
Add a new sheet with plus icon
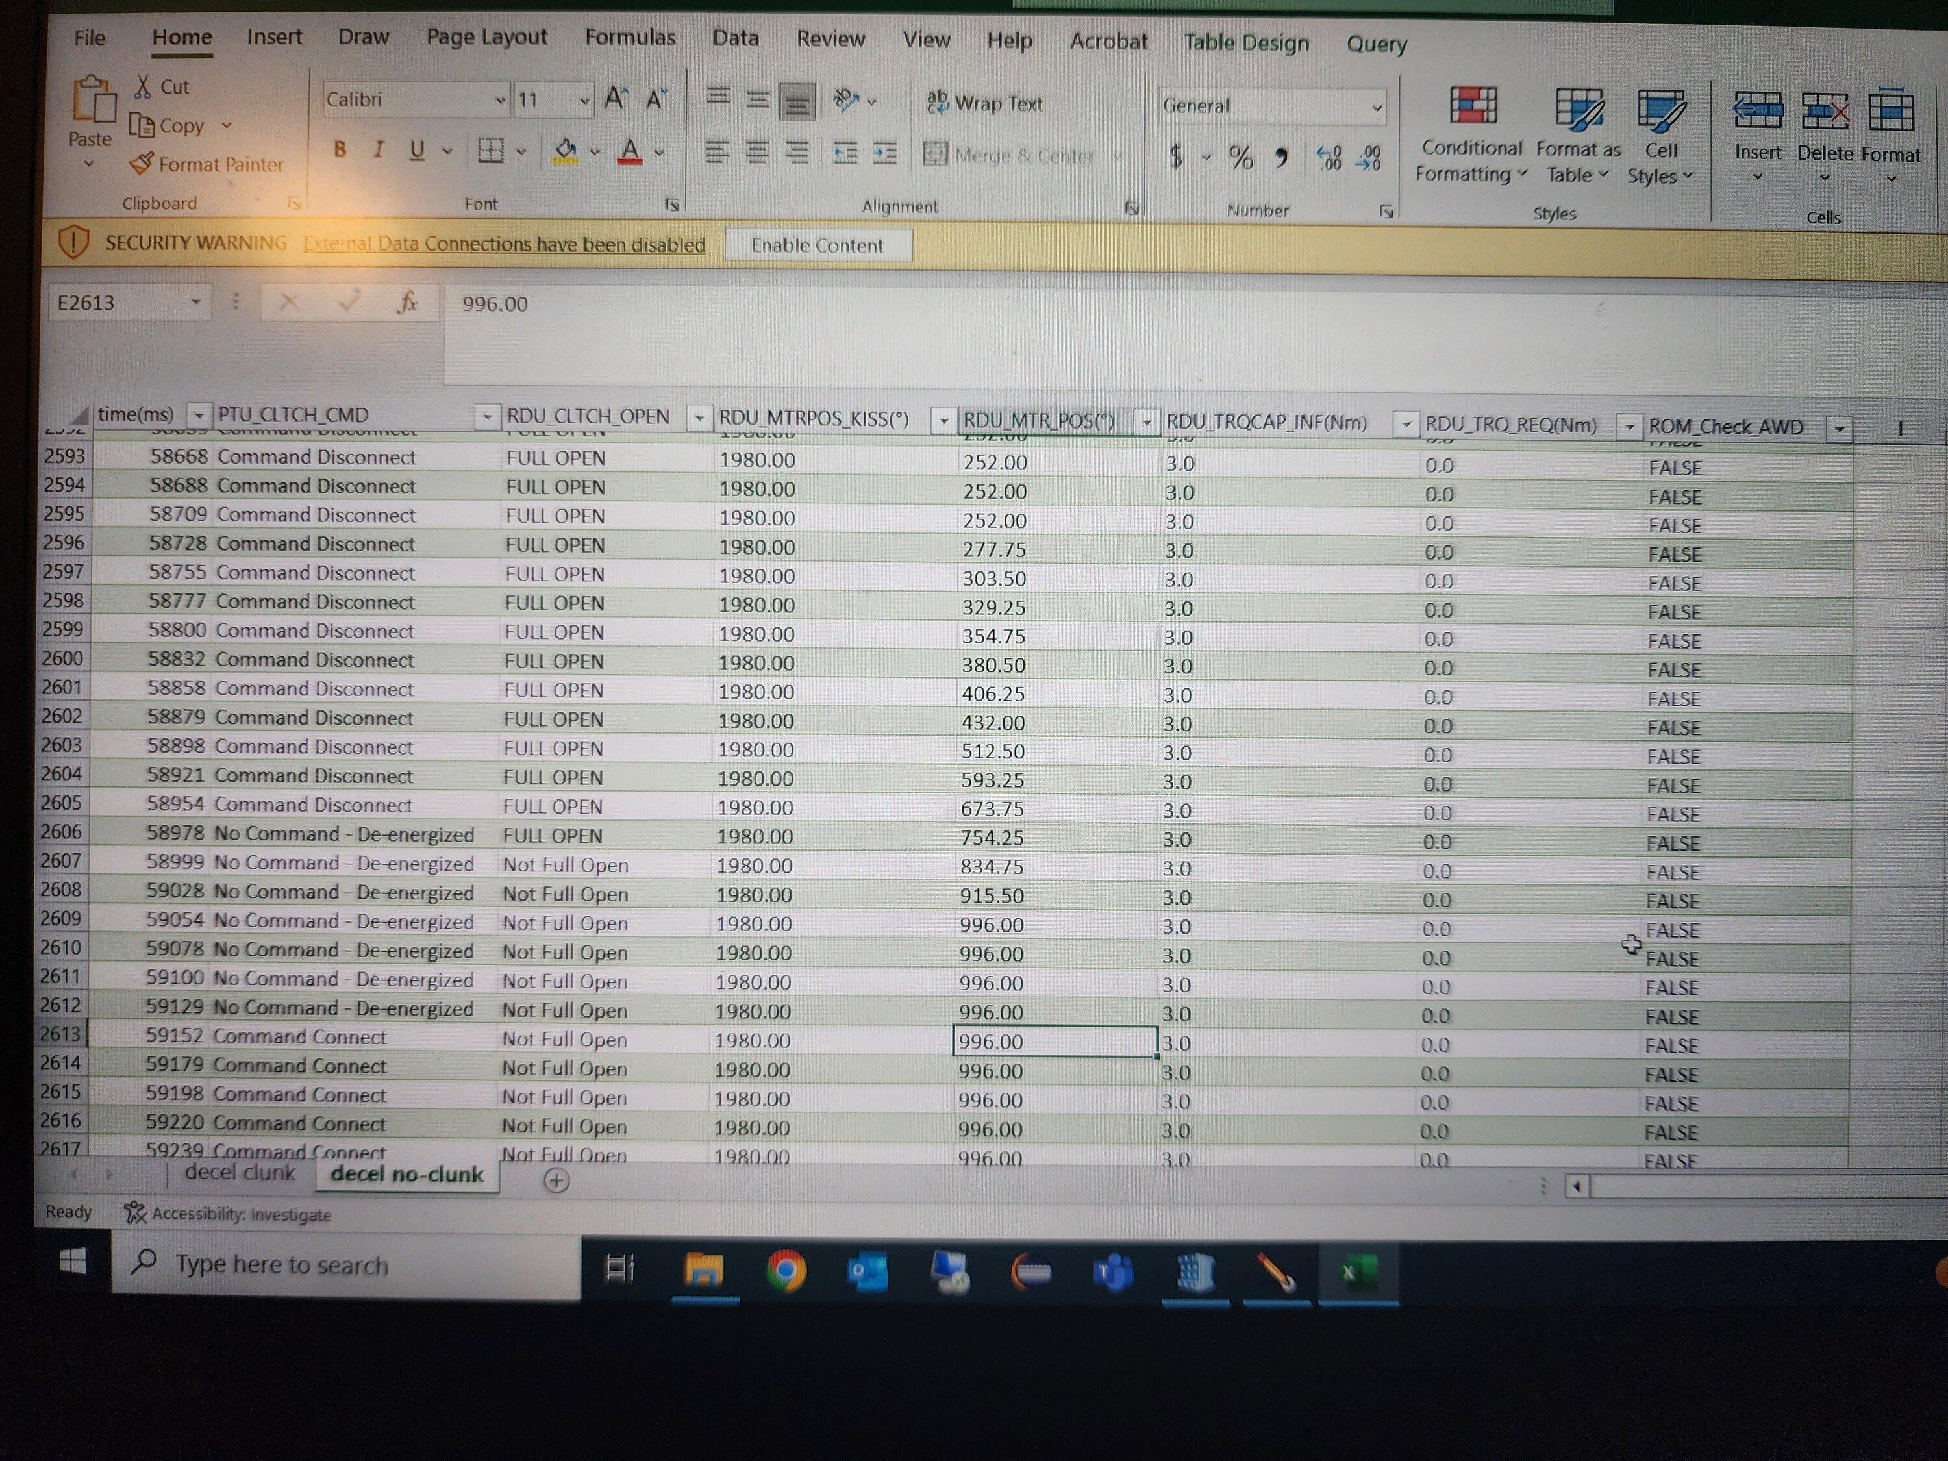click(556, 1180)
